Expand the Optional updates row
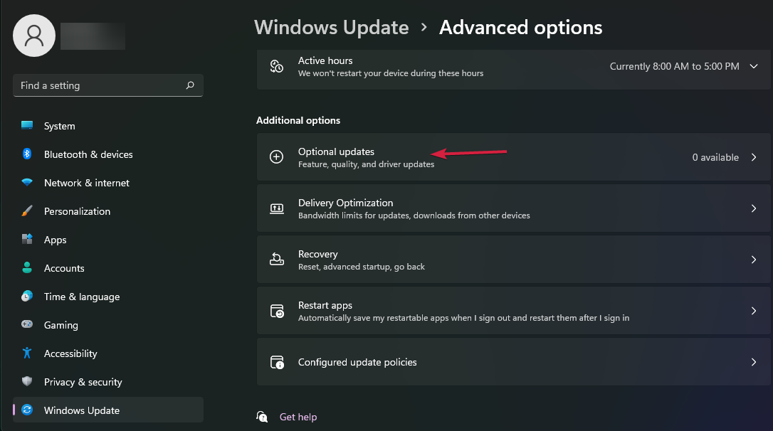 pyautogui.click(x=753, y=156)
